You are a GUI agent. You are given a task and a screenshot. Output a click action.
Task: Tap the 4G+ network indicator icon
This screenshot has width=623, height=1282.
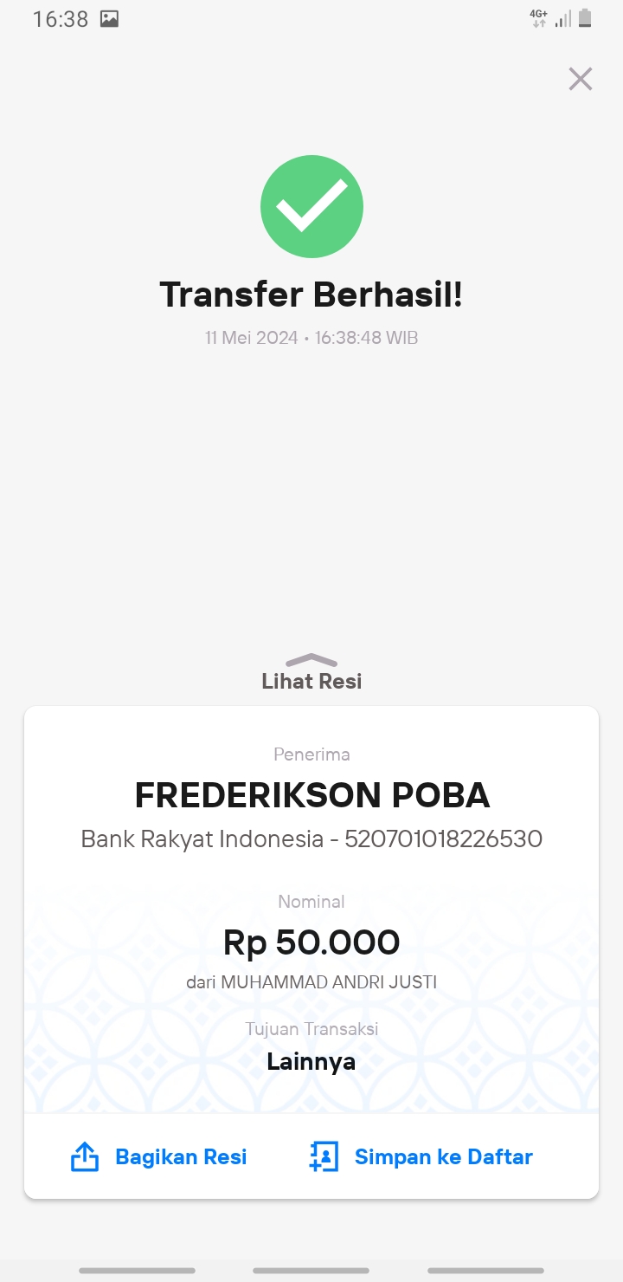point(539,19)
